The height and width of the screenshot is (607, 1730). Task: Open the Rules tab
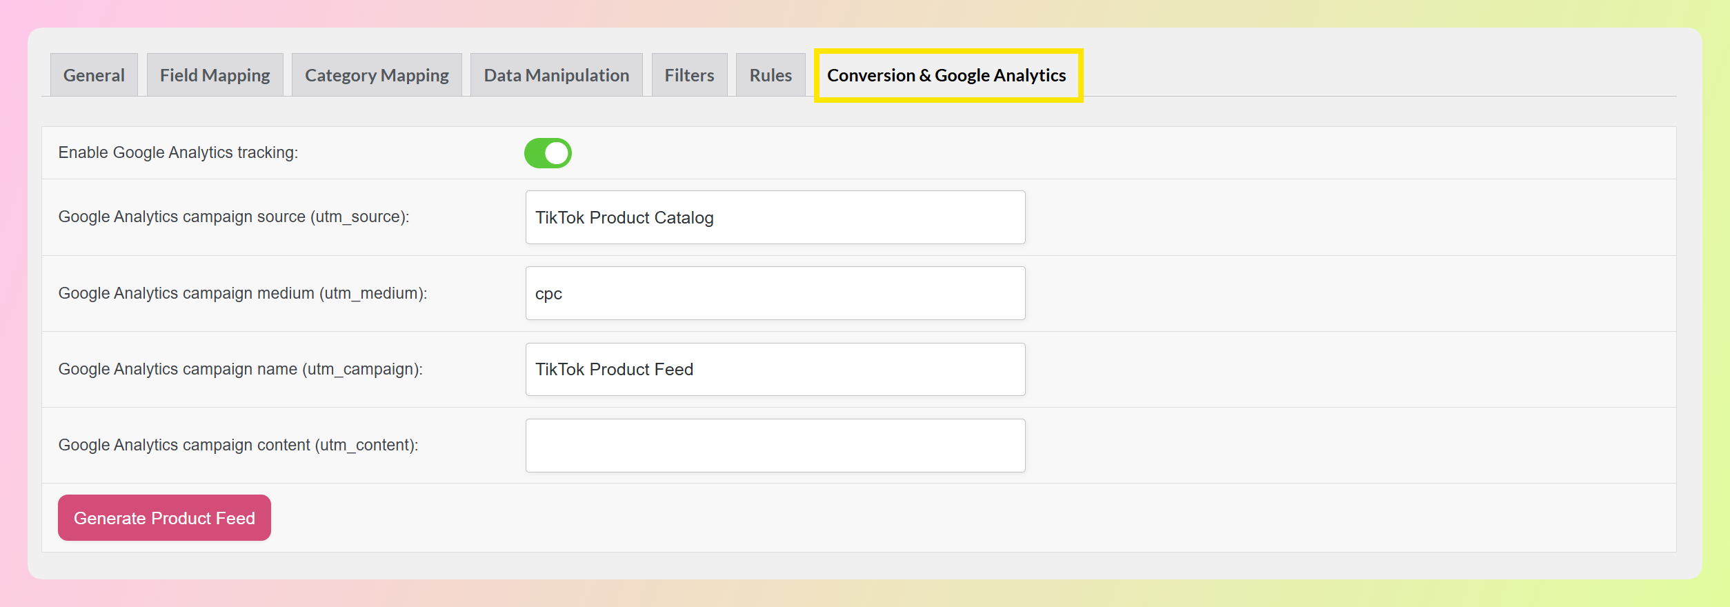coord(770,75)
